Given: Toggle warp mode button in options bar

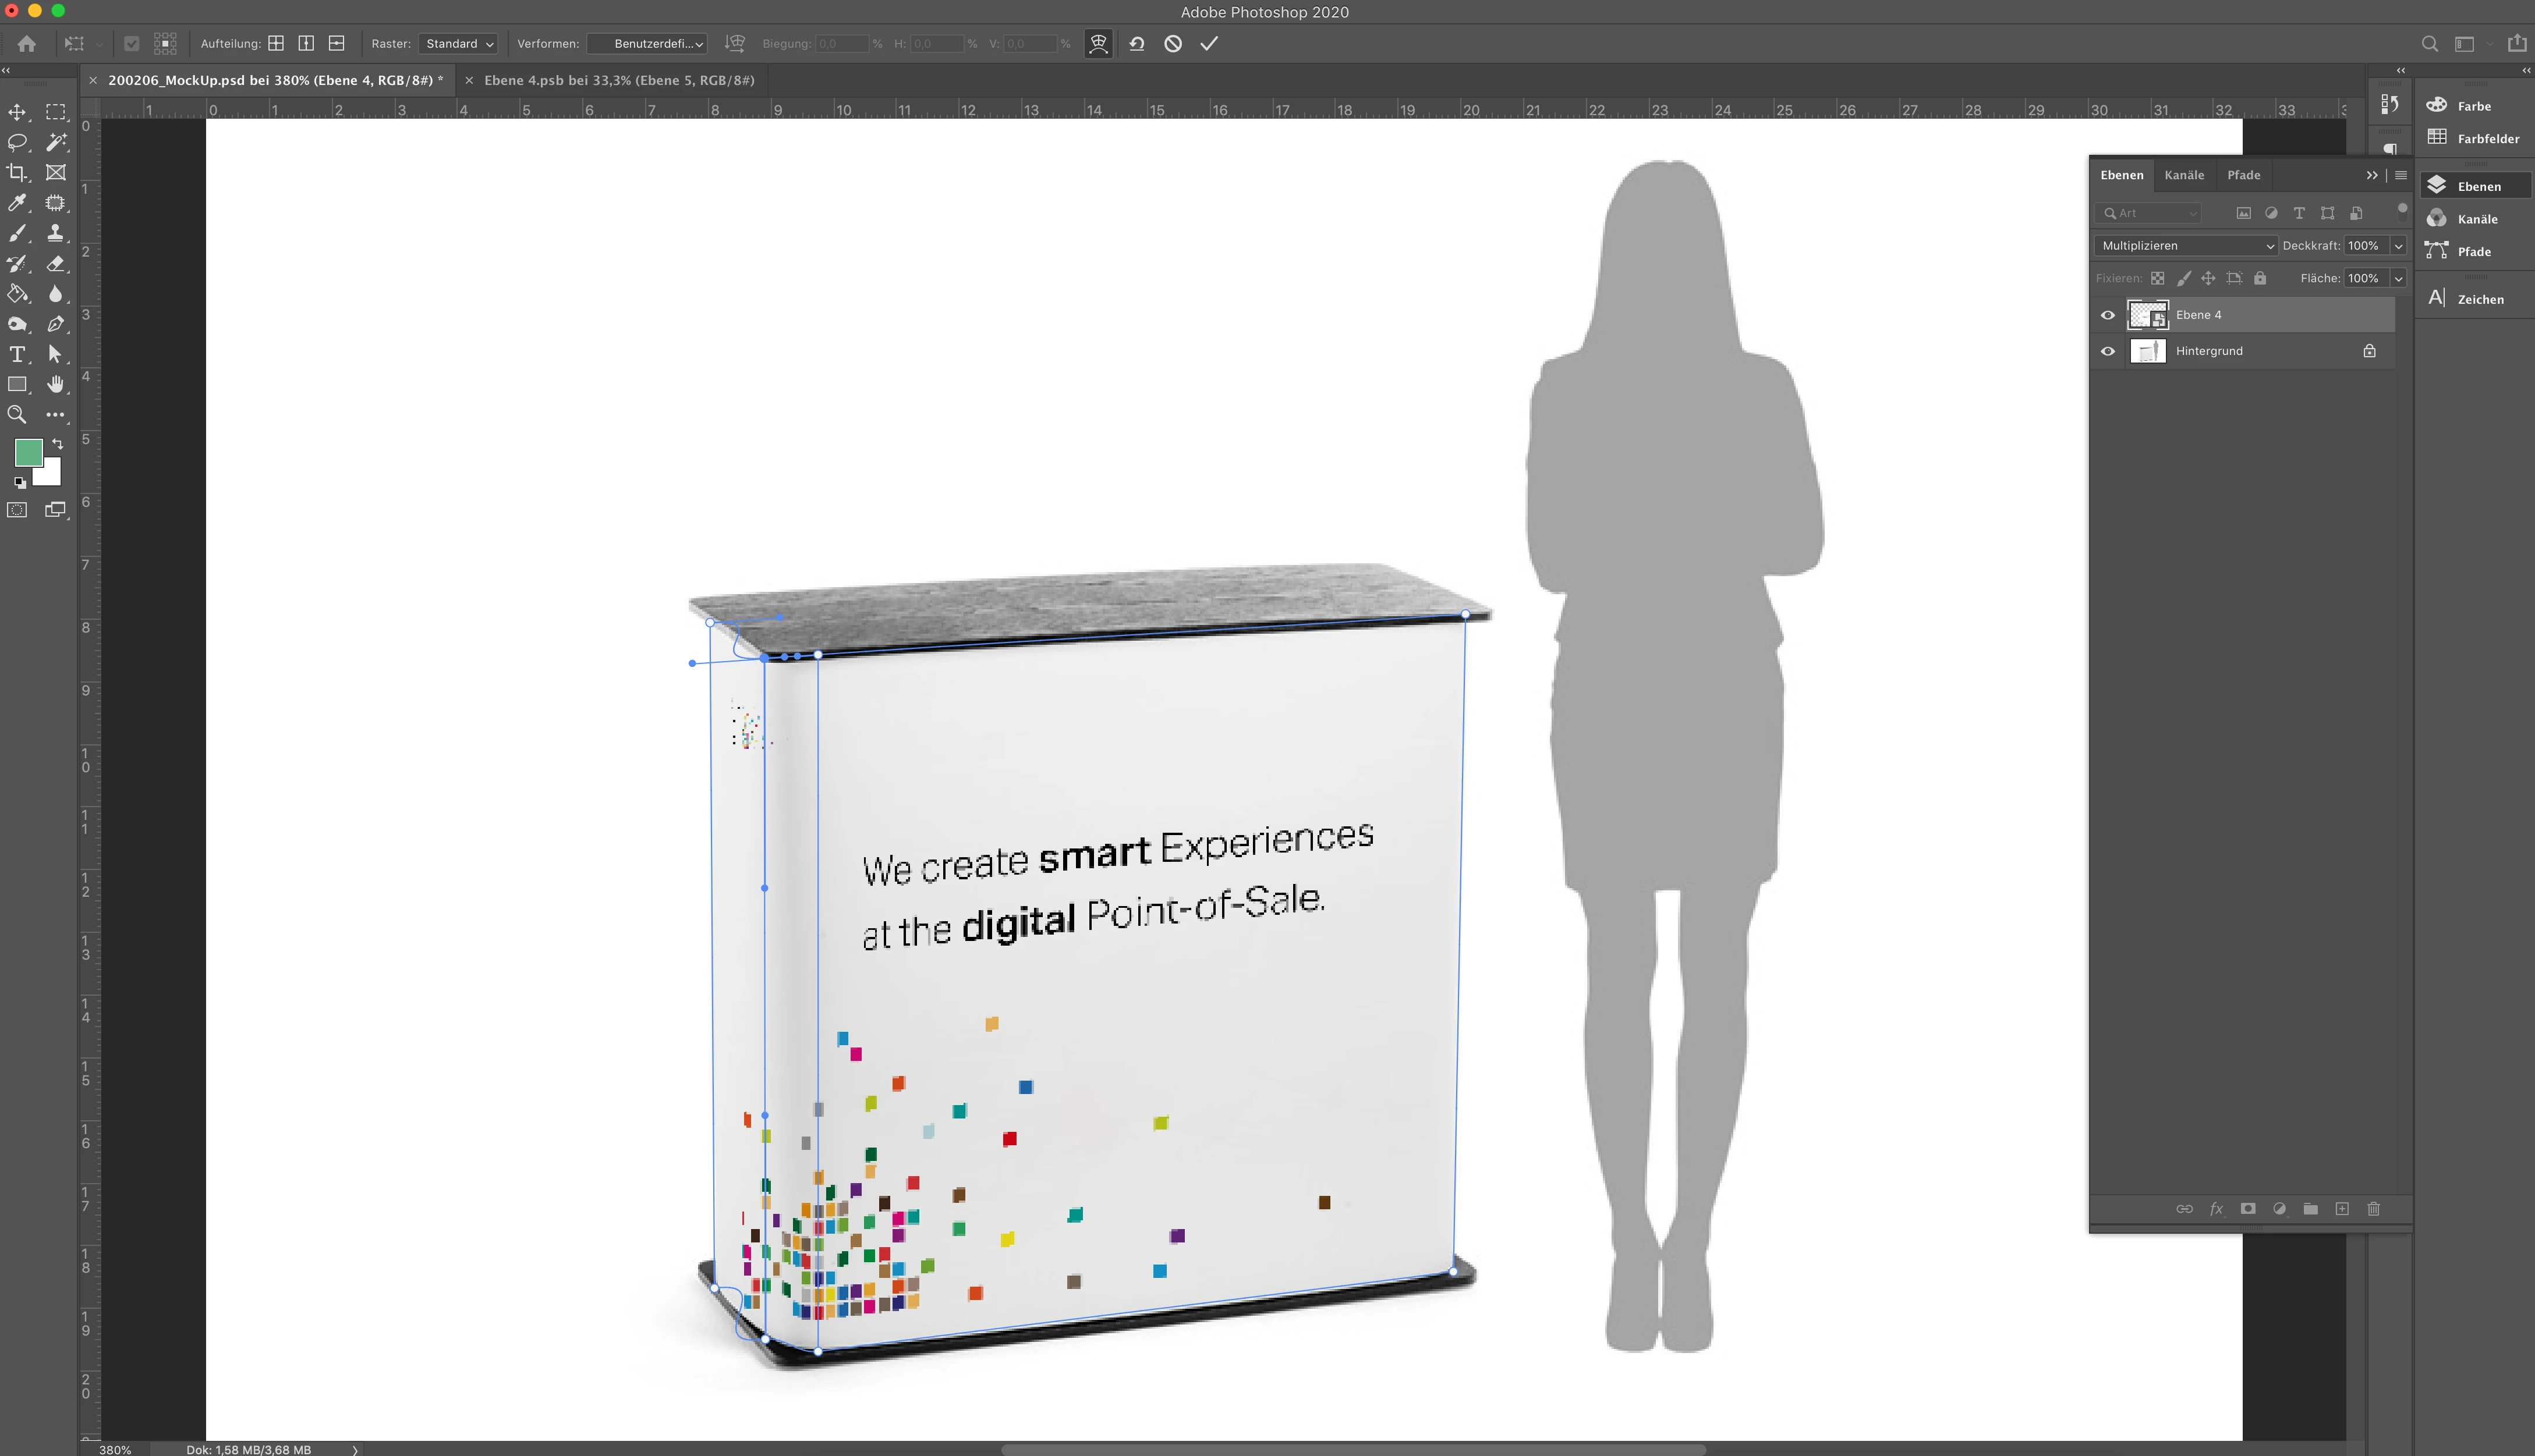Looking at the screenshot, I should 1099,44.
